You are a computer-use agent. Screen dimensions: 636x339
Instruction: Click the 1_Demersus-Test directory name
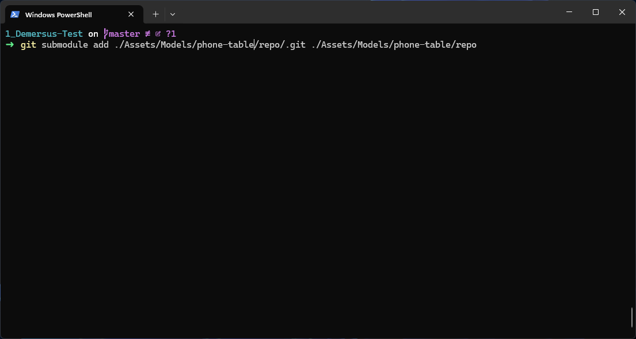point(43,33)
